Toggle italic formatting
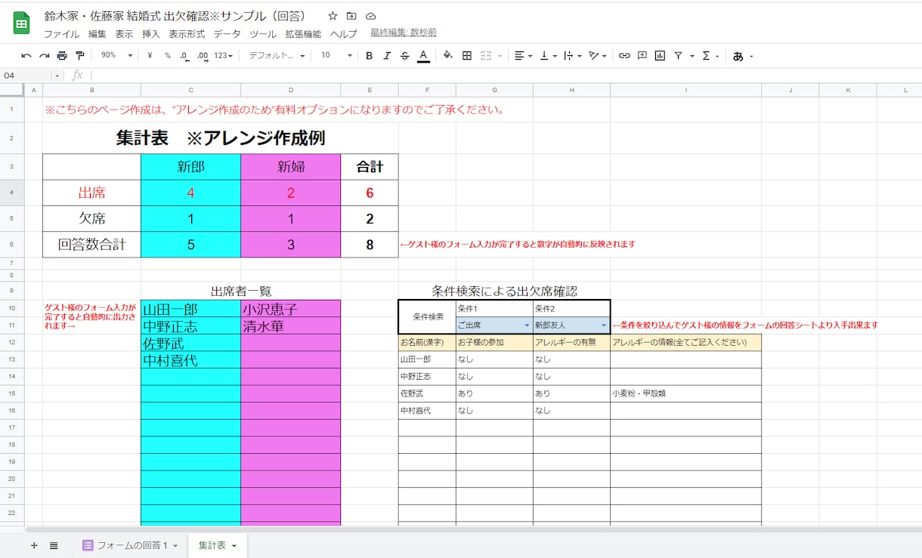The width and height of the screenshot is (922, 558). tap(387, 56)
